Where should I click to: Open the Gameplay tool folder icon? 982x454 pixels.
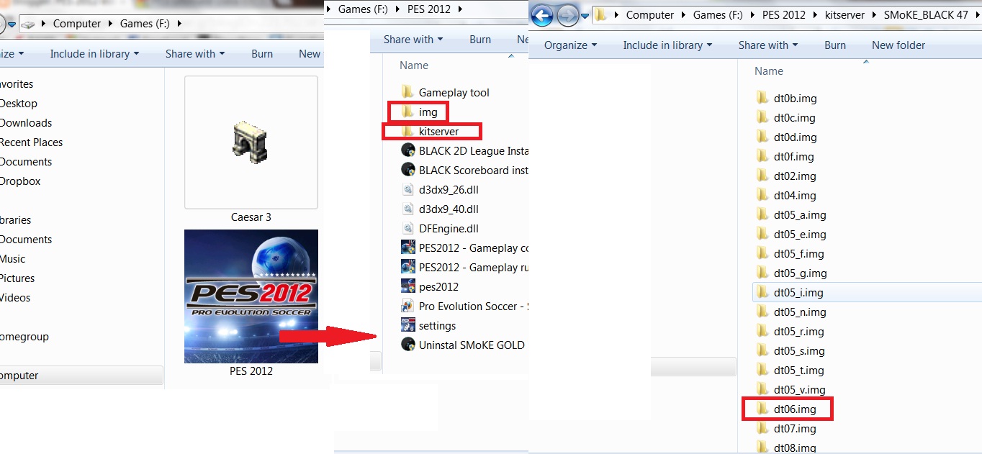coord(407,92)
